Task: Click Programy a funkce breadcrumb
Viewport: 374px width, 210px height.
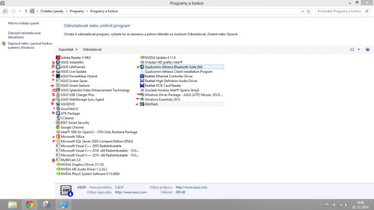Action: 104,11
